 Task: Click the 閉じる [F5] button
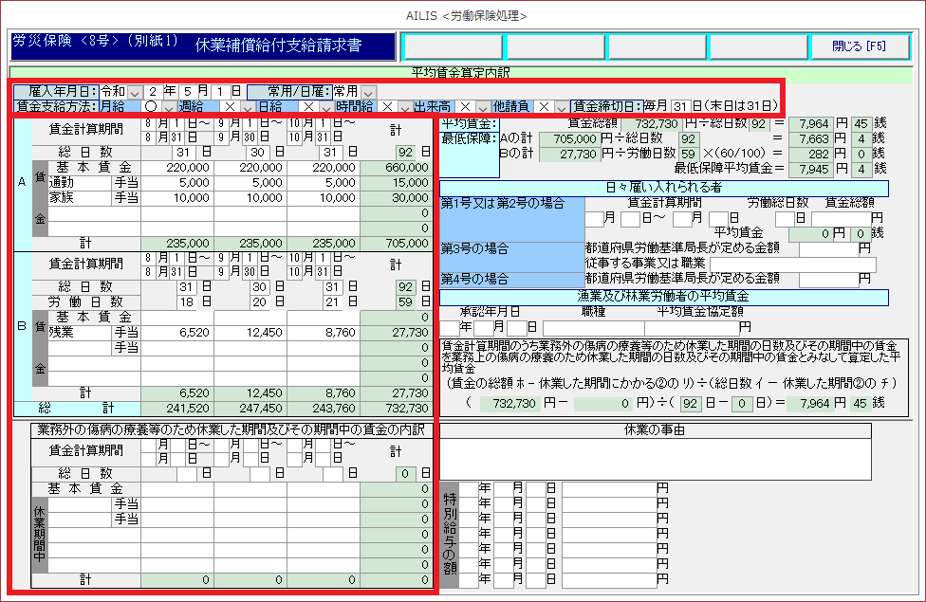859,46
